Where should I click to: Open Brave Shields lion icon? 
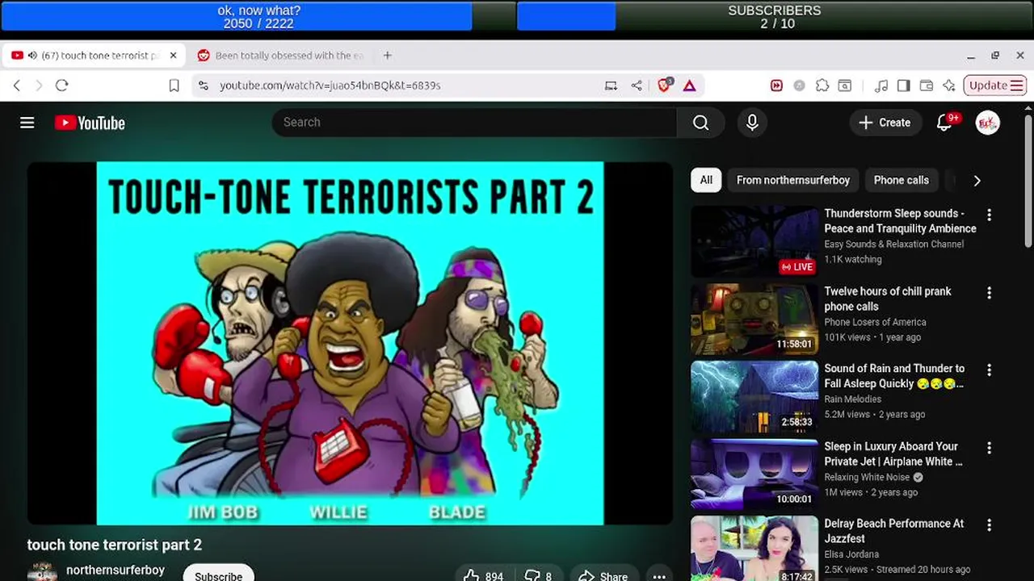click(664, 86)
